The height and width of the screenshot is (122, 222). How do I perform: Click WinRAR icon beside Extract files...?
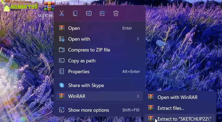pyautogui.click(x=151, y=108)
